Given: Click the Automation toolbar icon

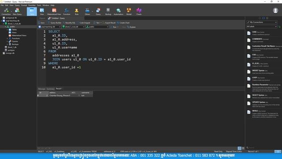Looking at the screenshot, I should pyautogui.click(x=119, y=11).
